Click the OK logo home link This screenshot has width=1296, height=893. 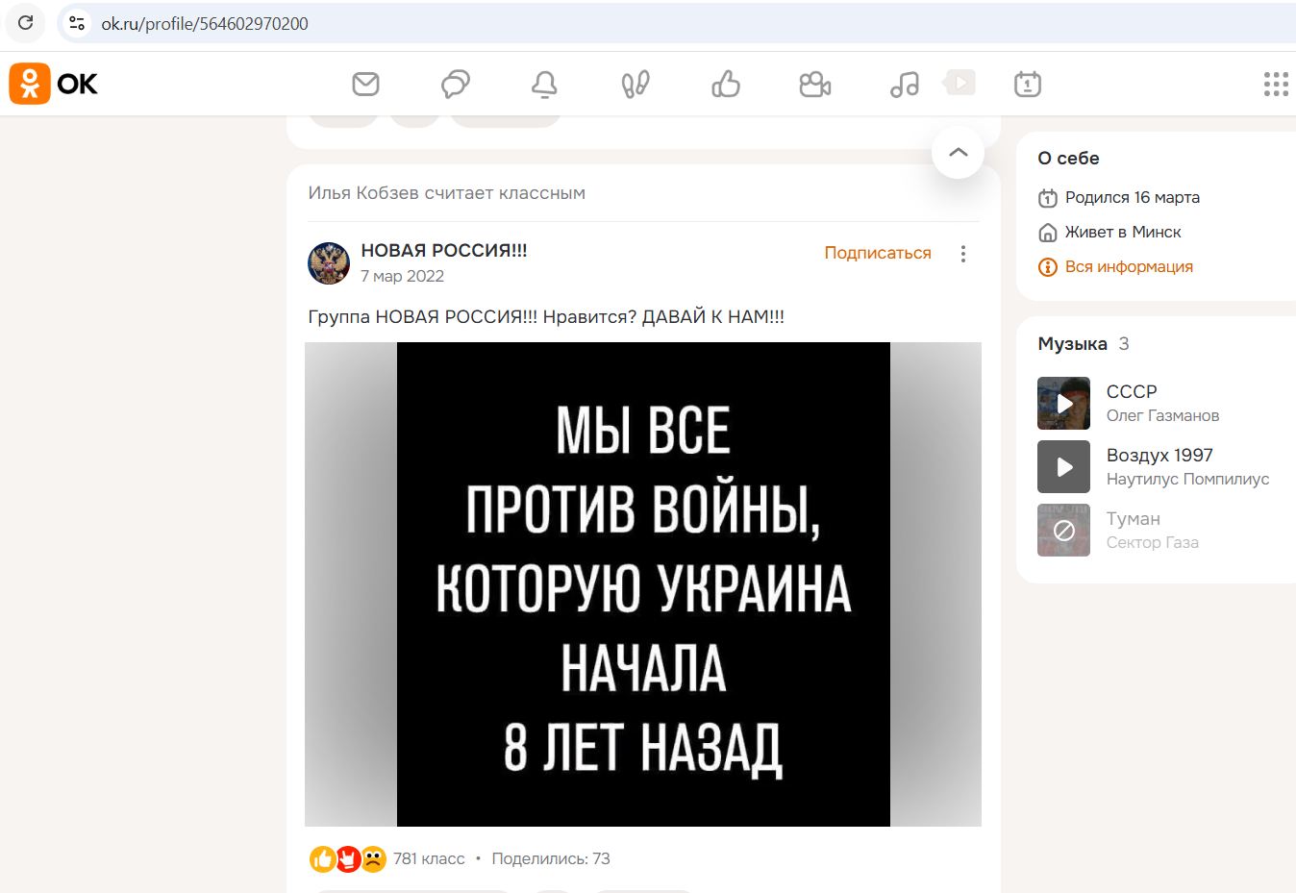click(54, 85)
